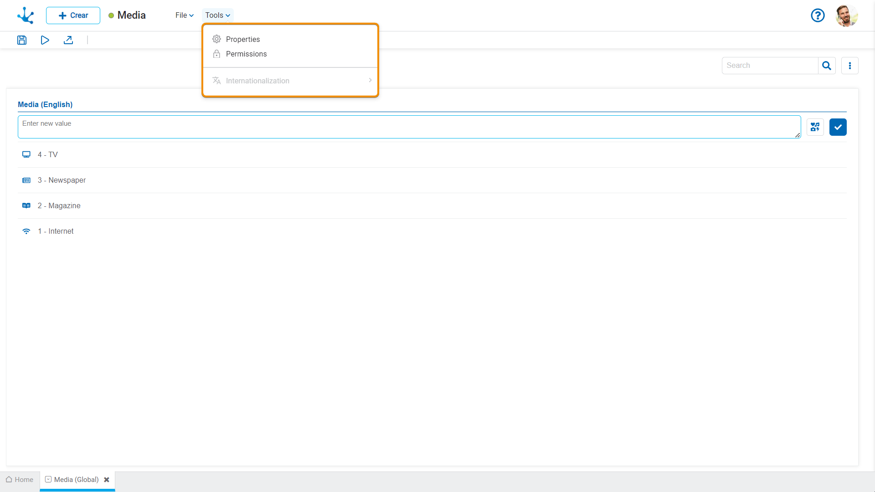This screenshot has height=492, width=875.
Task: Focus the Enter new value field
Action: (409, 127)
